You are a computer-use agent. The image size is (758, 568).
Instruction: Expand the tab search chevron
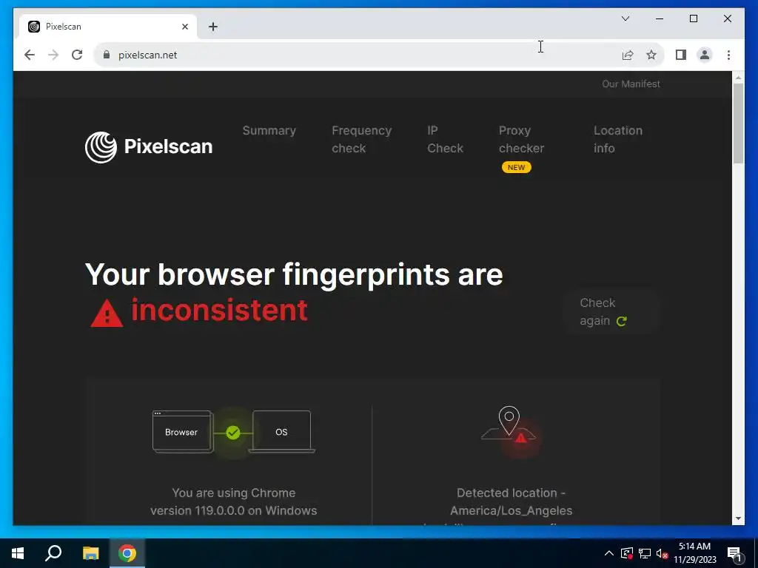[x=625, y=18]
